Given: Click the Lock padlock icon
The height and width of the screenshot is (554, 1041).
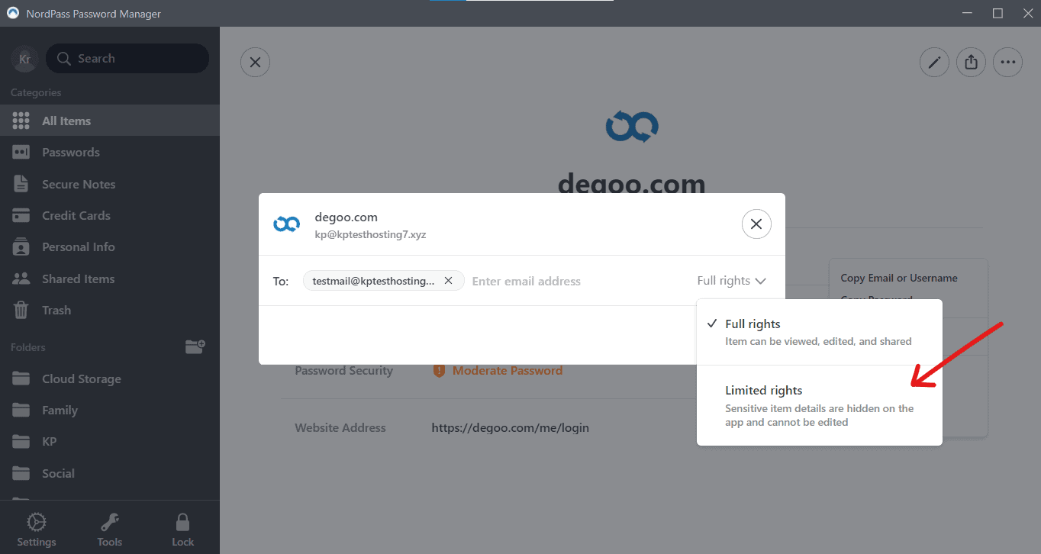Looking at the screenshot, I should [x=182, y=530].
